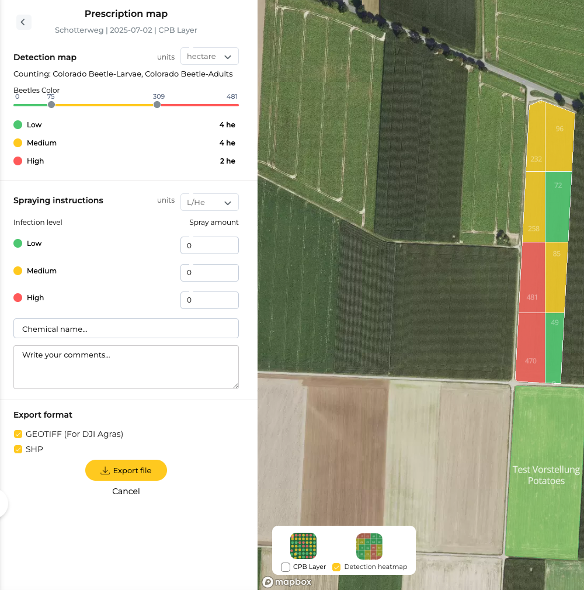Screen dimensions: 584x590
Task: Click the slider handle at value 309
Action: [x=157, y=105]
